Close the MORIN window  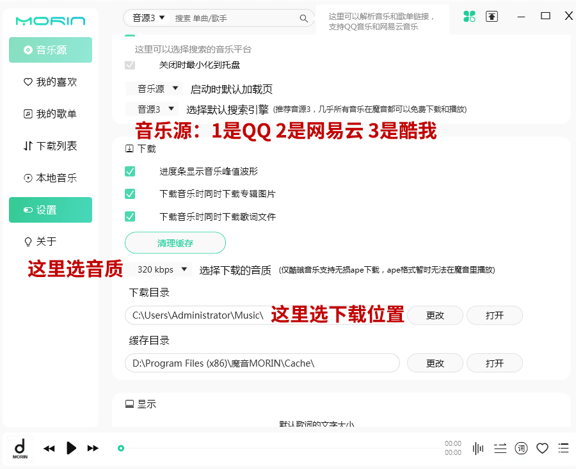pos(569,16)
